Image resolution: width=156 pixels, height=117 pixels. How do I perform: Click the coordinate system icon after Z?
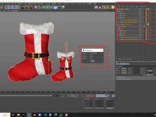coord(18,7)
